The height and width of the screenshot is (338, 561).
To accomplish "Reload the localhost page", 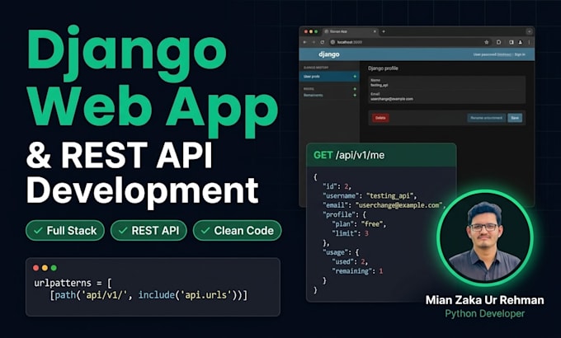I will click(x=322, y=42).
